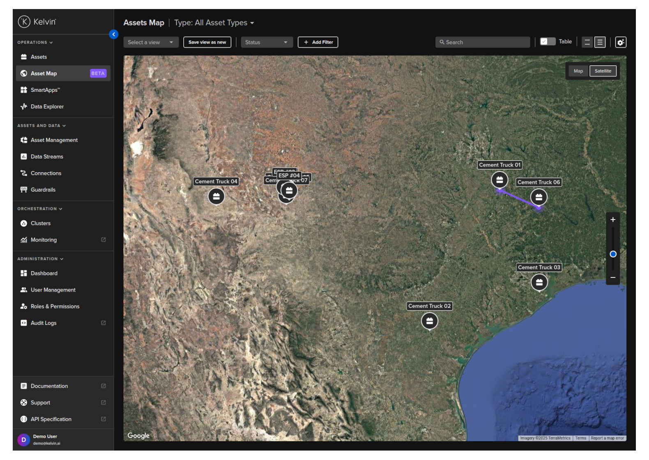
Task: Switch map to Satellite imagery
Action: (603, 71)
